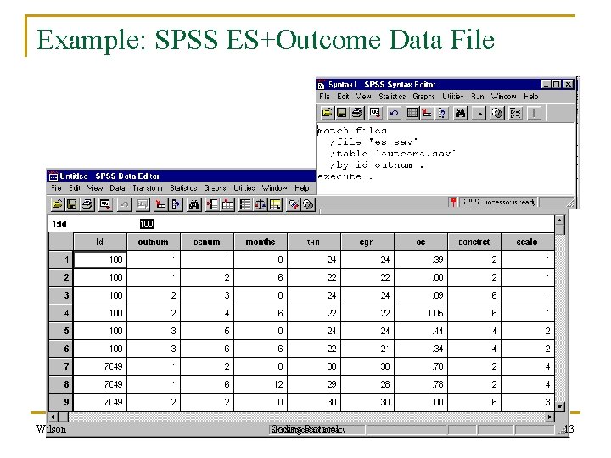This screenshot has height=458, width=611.
Task: Maximize the SPSS Syntax Editor window
Action: [557, 84]
